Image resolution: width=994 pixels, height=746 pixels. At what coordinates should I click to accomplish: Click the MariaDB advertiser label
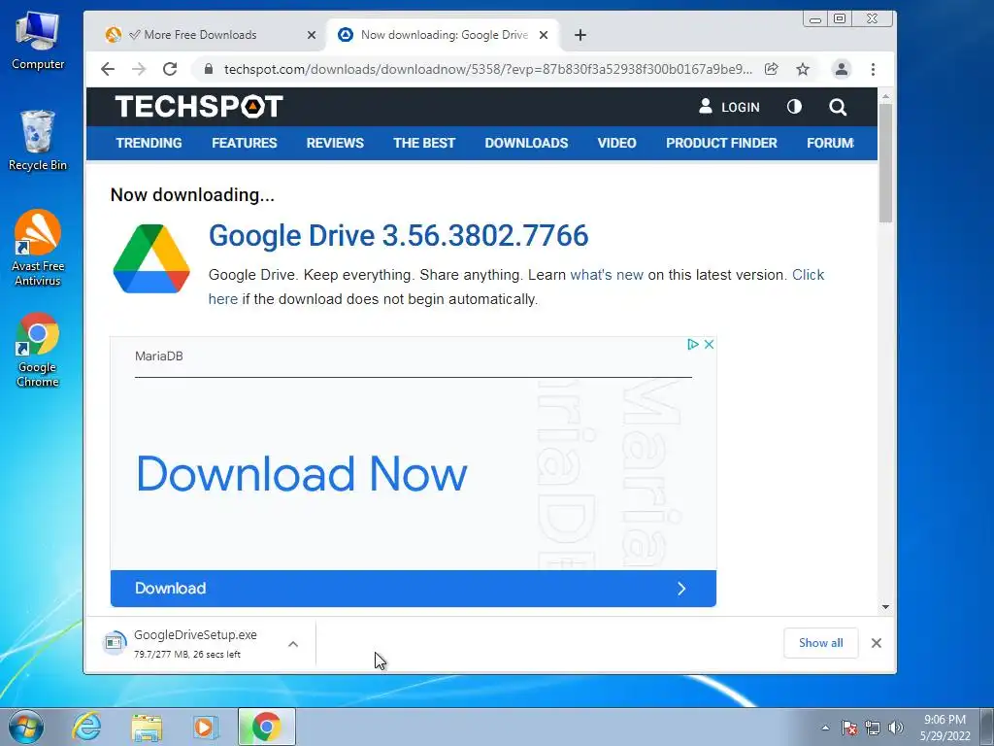coord(158,356)
